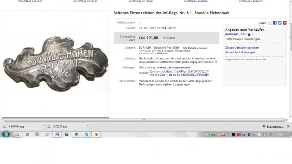Open the uTorrent taskbar icon
Image resolution: width=292 pixels, height=164 pixels.
77,134
